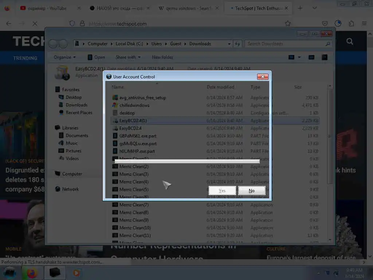Expand the Share with menu
The image size is (373, 280).
pyautogui.click(x=128, y=57)
